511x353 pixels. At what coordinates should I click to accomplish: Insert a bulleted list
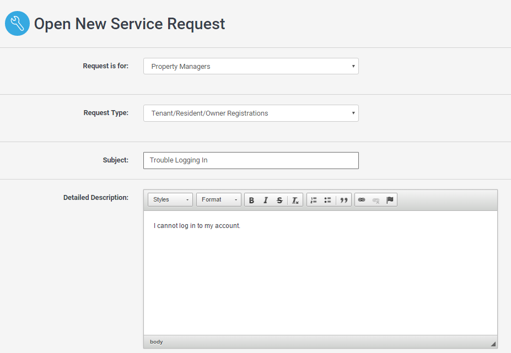327,200
